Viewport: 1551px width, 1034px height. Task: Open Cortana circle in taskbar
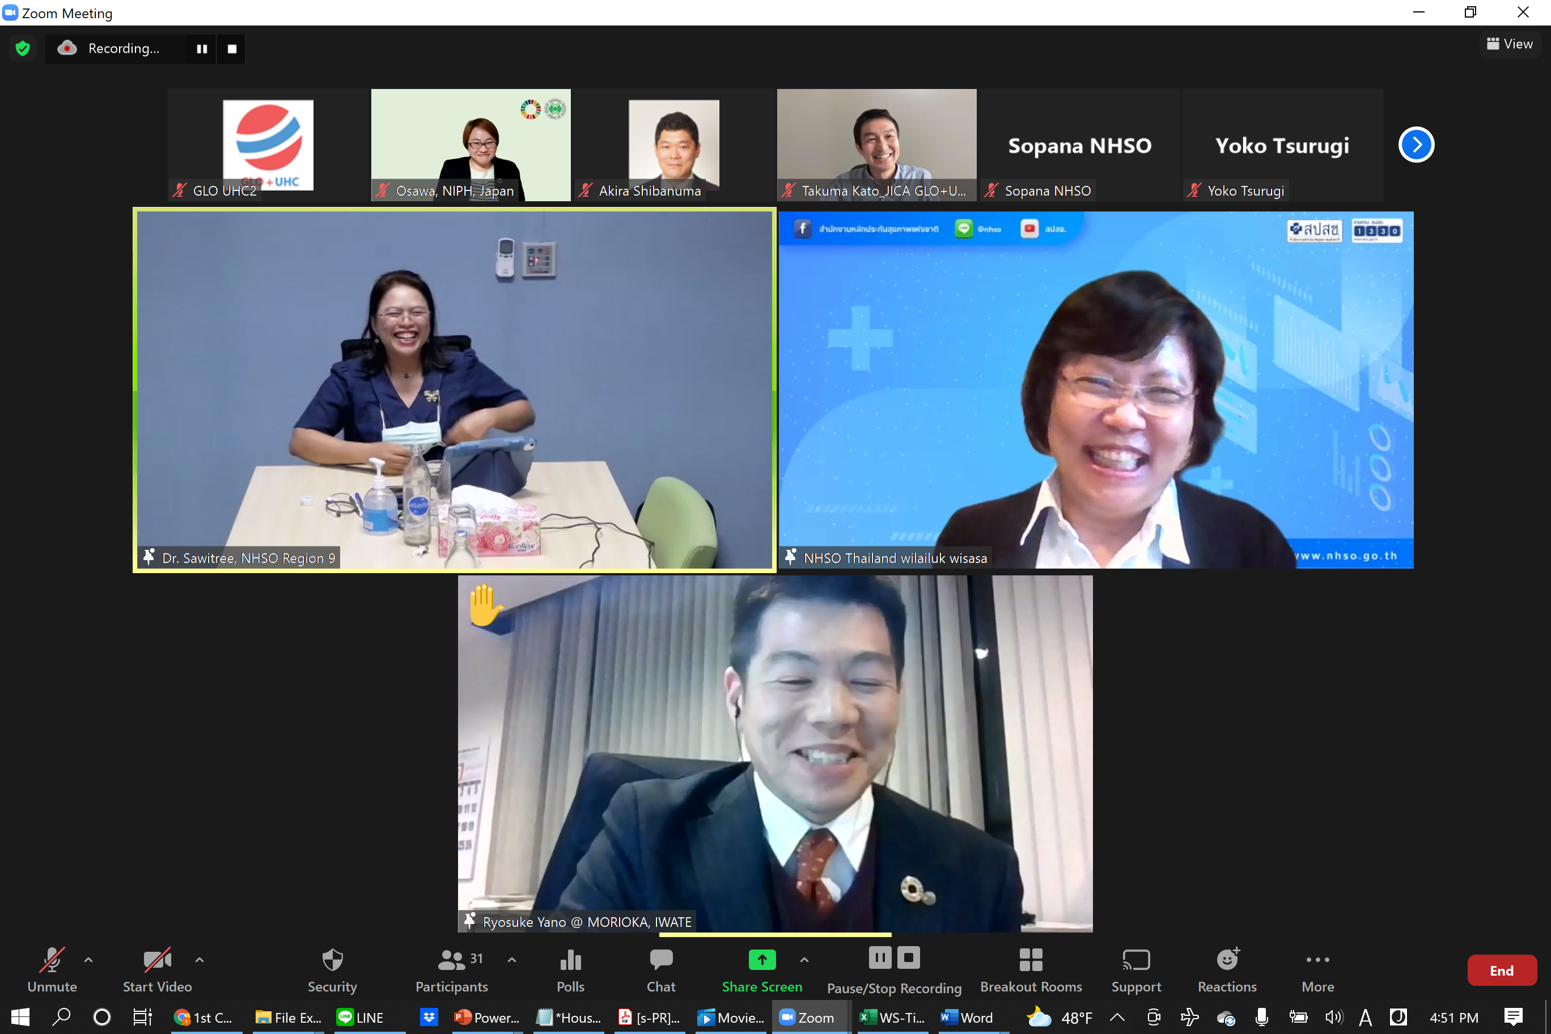102,1018
